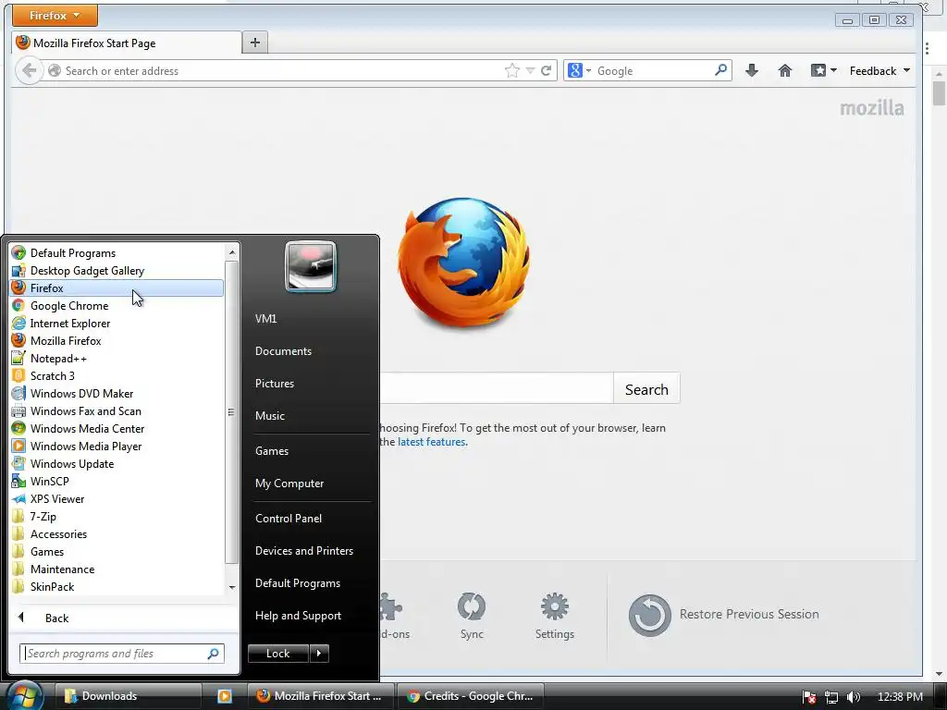Open Devices and Printers
The width and height of the screenshot is (947, 710).
point(303,551)
